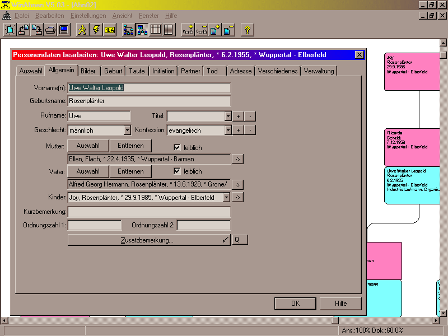Click the OK button
448x336 pixels.
(295, 303)
